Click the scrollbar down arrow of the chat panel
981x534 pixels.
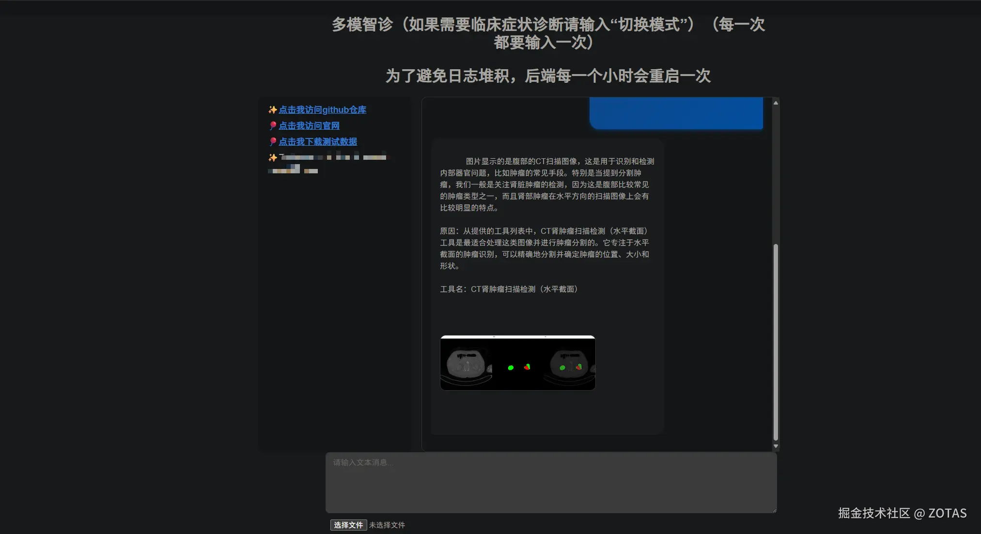[776, 446]
